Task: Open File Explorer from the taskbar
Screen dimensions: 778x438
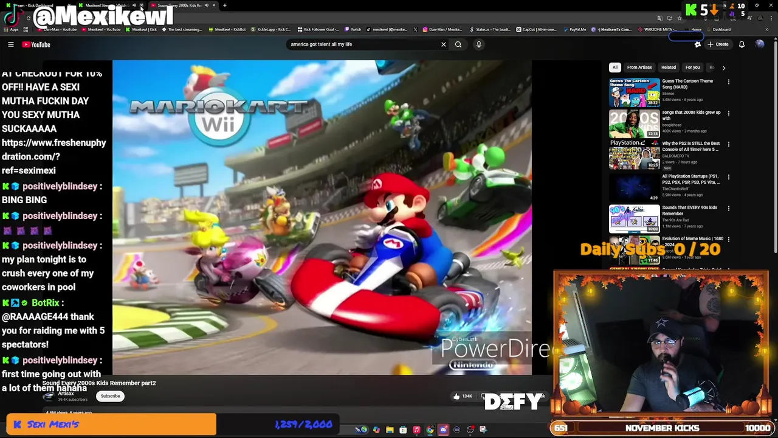Action: [390, 430]
